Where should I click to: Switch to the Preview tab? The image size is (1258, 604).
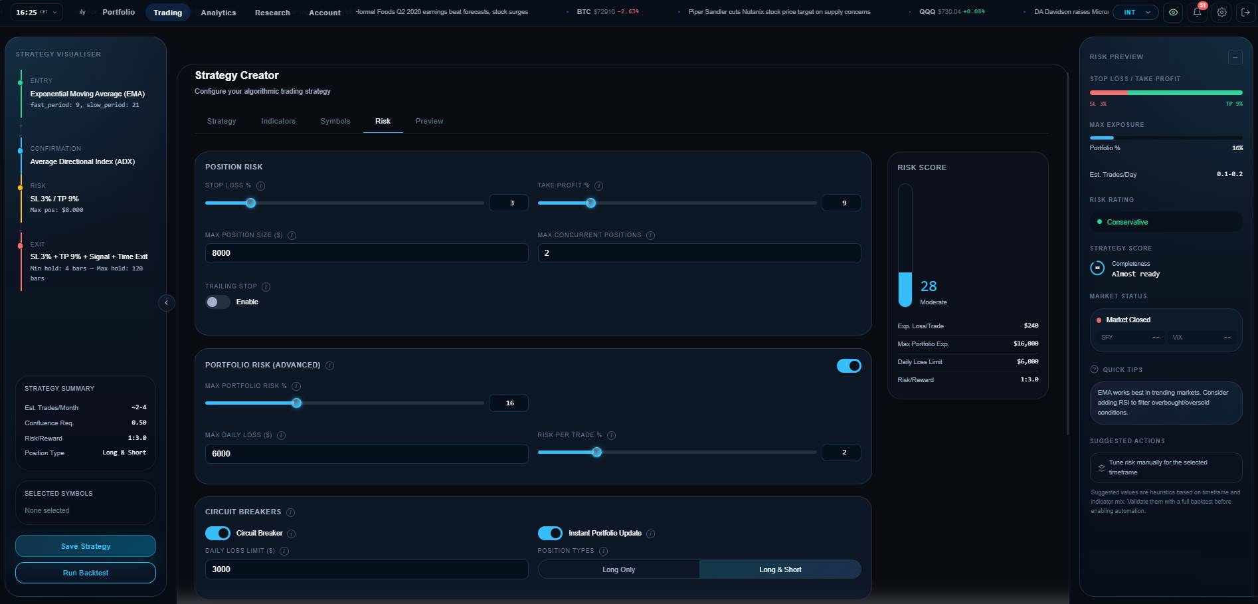[429, 121]
